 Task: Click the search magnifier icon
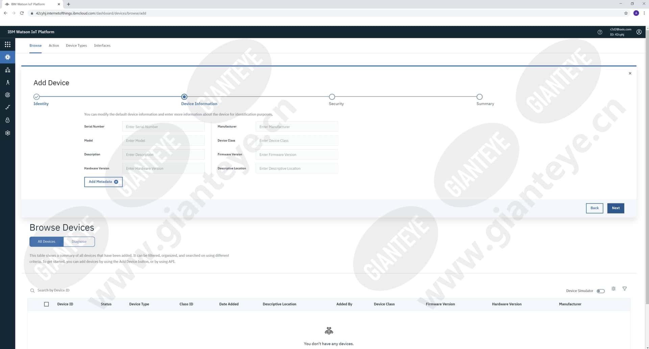(x=32, y=290)
